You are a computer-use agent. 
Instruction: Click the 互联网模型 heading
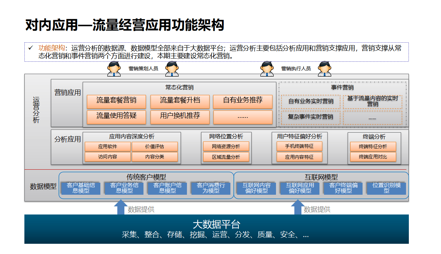tap(321, 177)
